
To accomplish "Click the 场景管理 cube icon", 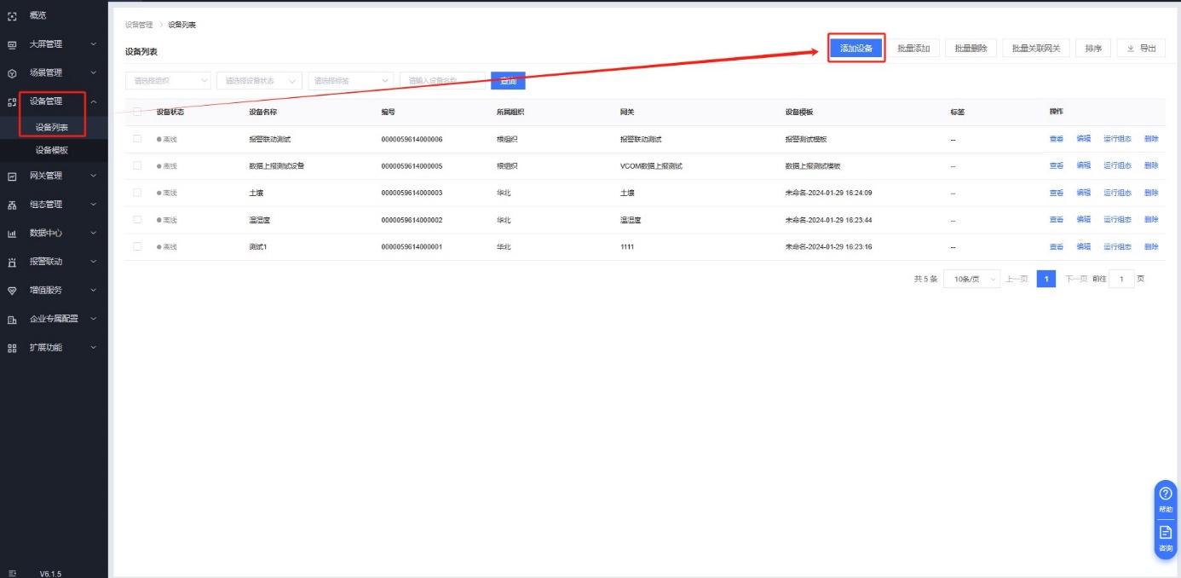I will click(12, 73).
